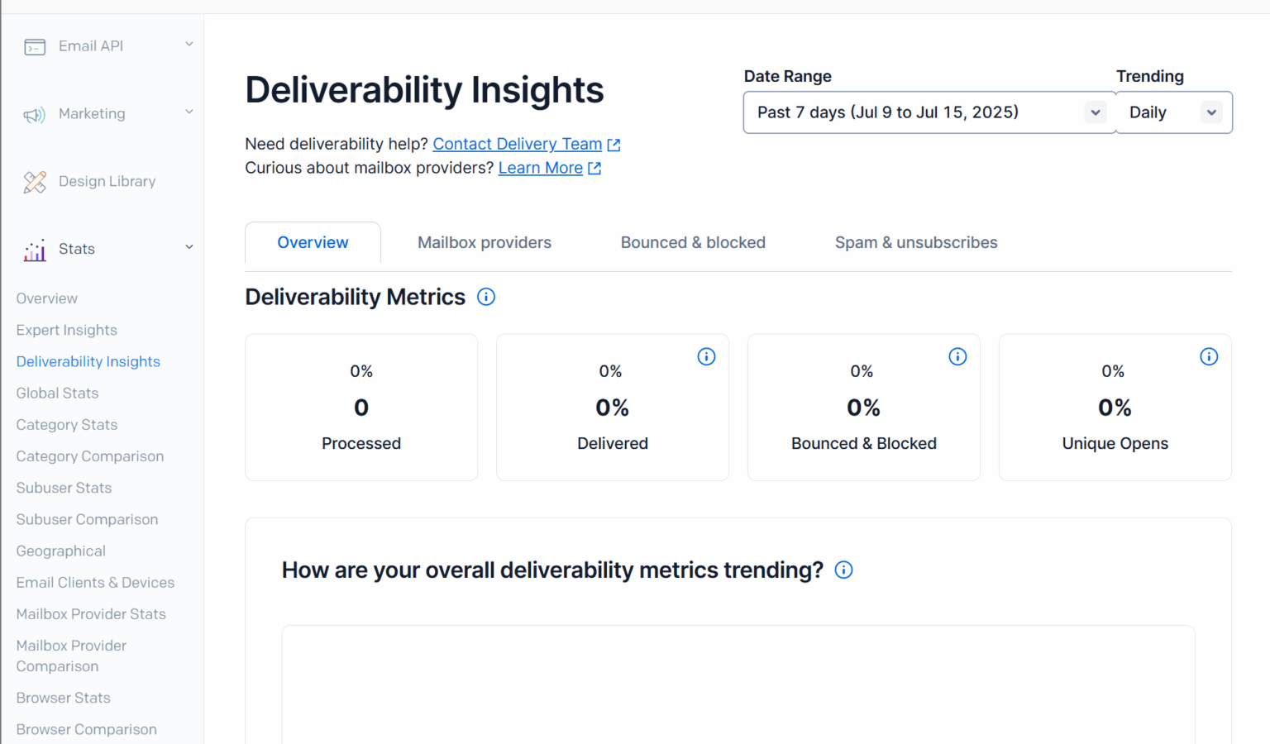The width and height of the screenshot is (1270, 744).
Task: Click the info icon on Unique Opens card
Action: [x=1209, y=356]
